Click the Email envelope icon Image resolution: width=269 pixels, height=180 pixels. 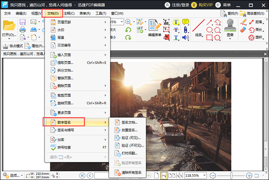[x=33, y=22]
